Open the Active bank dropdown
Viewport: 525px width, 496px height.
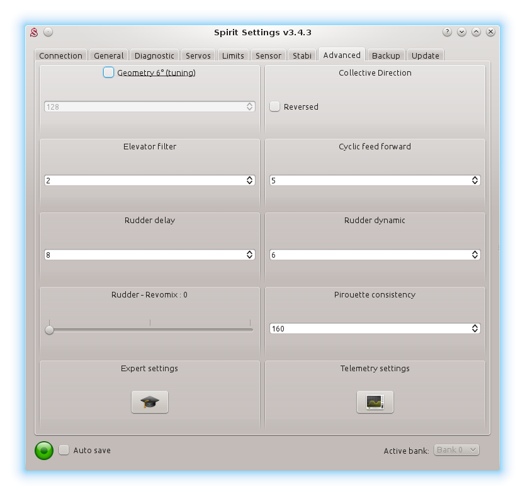click(x=456, y=450)
